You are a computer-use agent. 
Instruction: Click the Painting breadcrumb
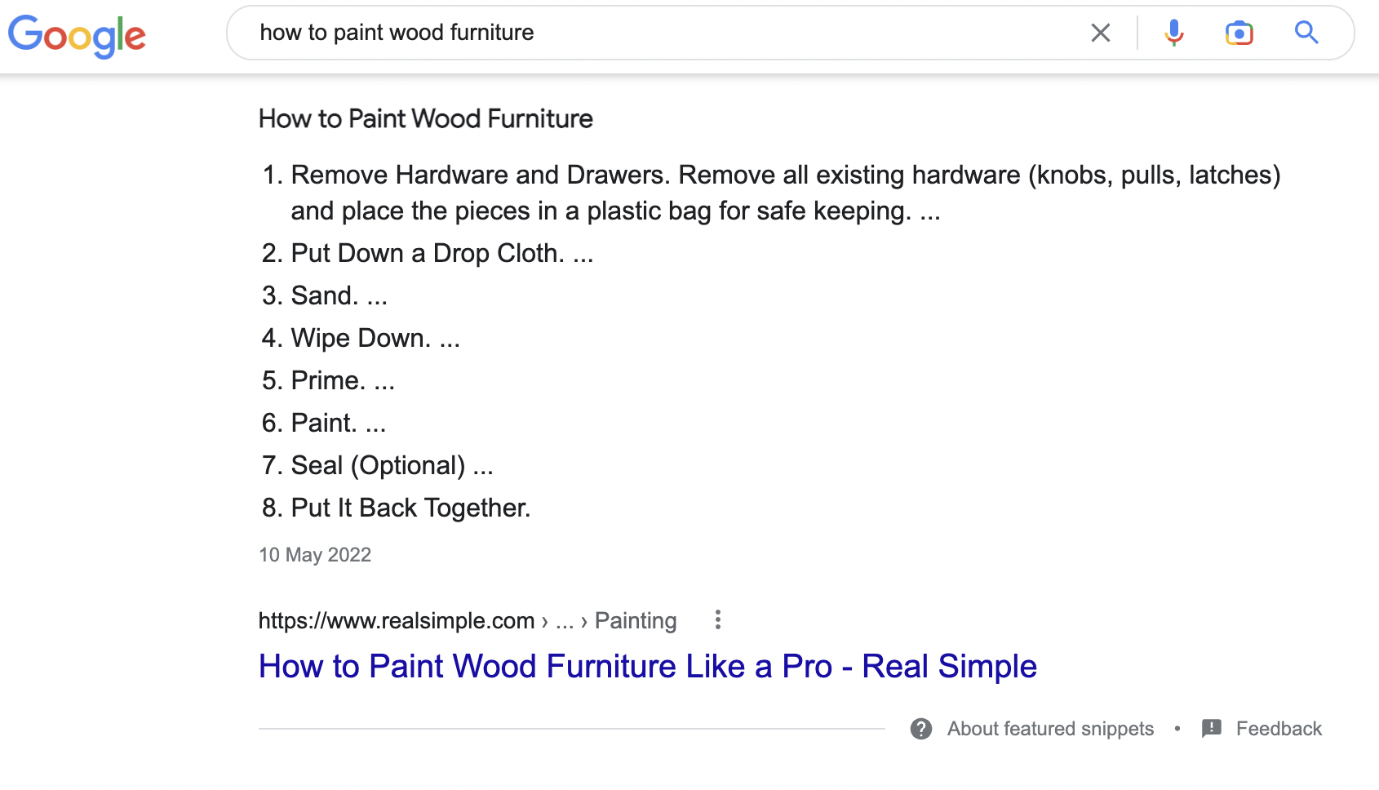click(x=636, y=621)
